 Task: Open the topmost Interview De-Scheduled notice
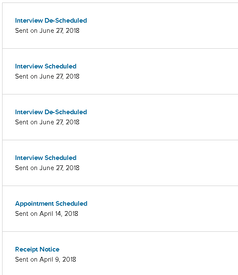[x=51, y=21]
